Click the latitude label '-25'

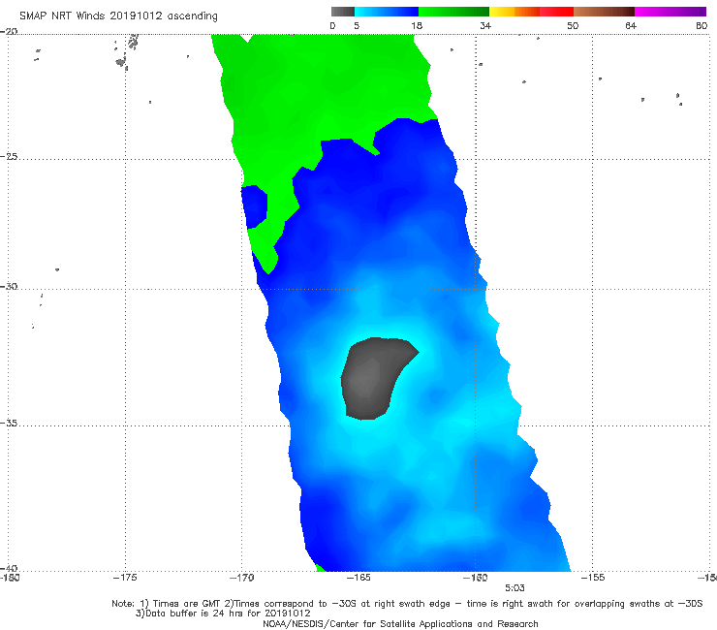[x=9, y=156]
